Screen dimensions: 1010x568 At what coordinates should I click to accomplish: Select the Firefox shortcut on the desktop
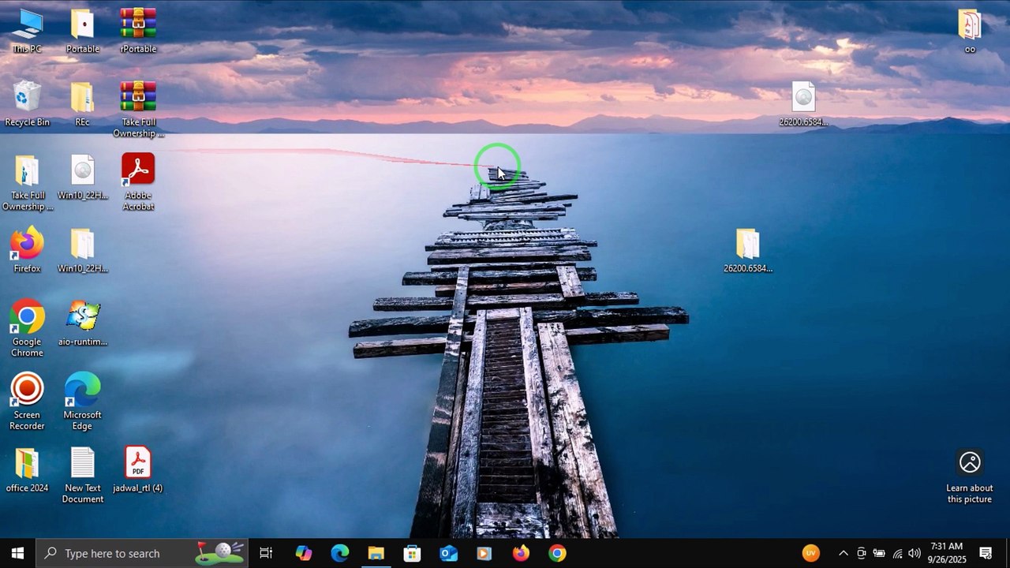tap(27, 250)
